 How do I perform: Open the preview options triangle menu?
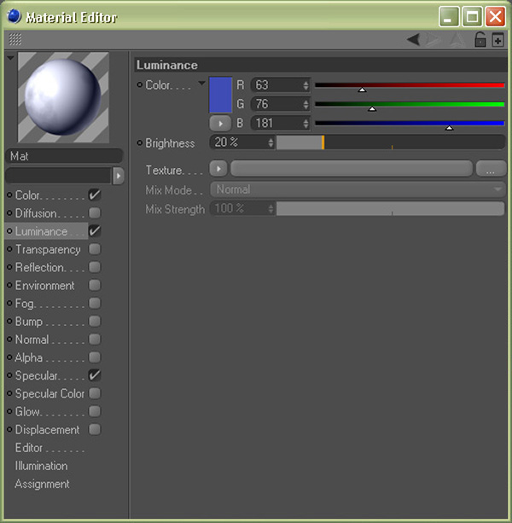click(9, 58)
